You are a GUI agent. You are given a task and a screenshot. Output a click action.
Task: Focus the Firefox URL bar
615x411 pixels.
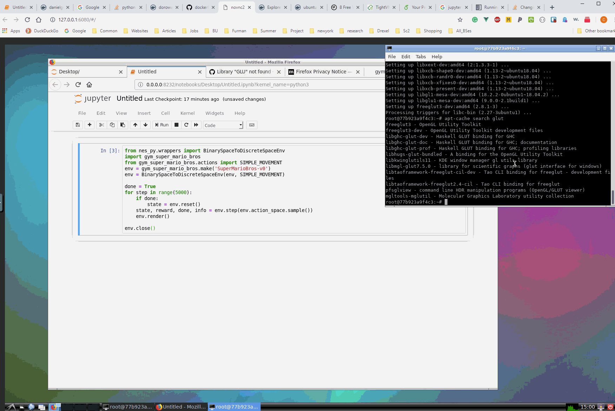point(260,85)
